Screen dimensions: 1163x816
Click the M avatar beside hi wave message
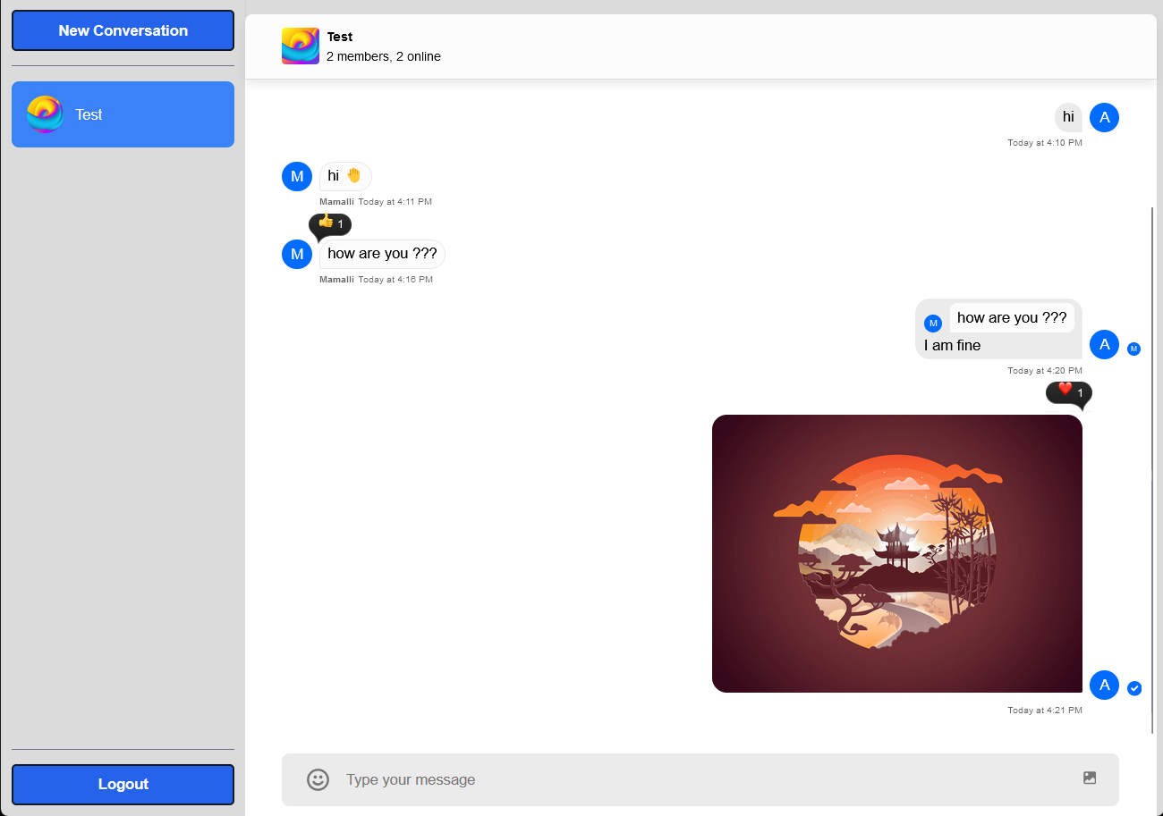[x=297, y=176]
